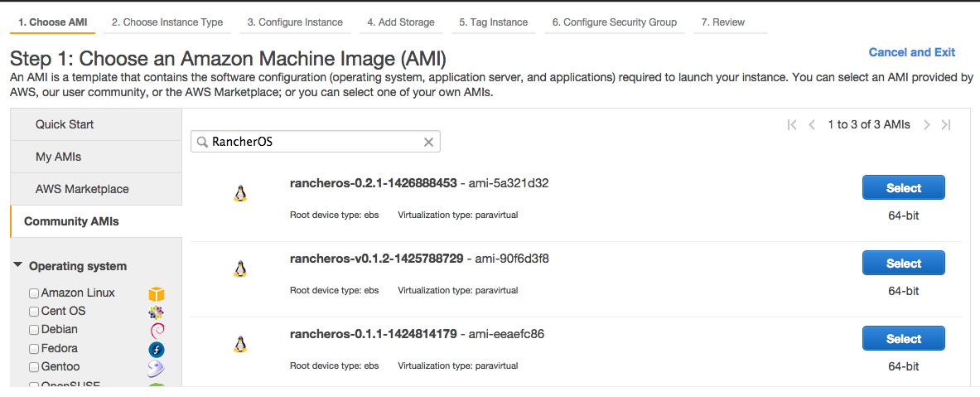Open step 6 Configure Security Group tab

(x=615, y=22)
